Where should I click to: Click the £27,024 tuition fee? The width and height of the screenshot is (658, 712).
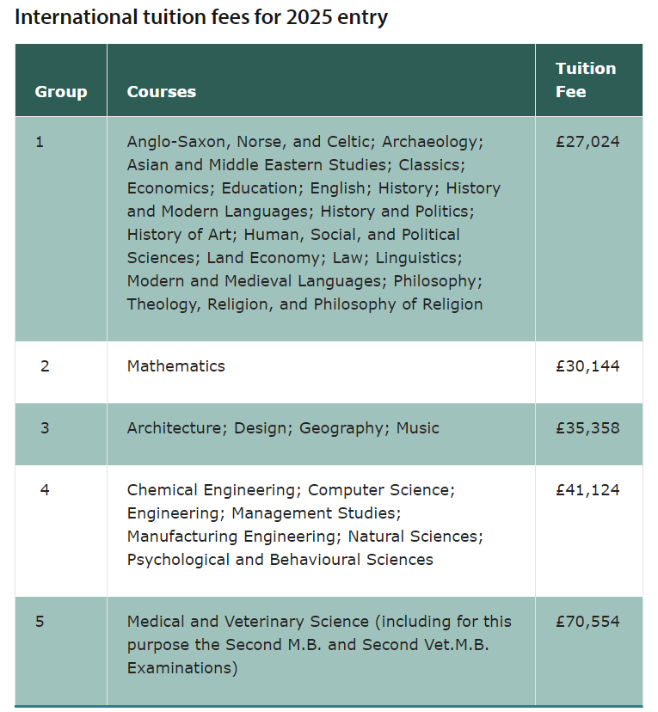[587, 142]
